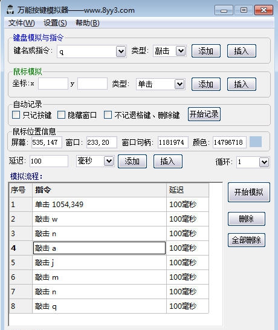278x330 pixels.
Task: Click the y coordinate input field
Action: [x=92, y=84]
